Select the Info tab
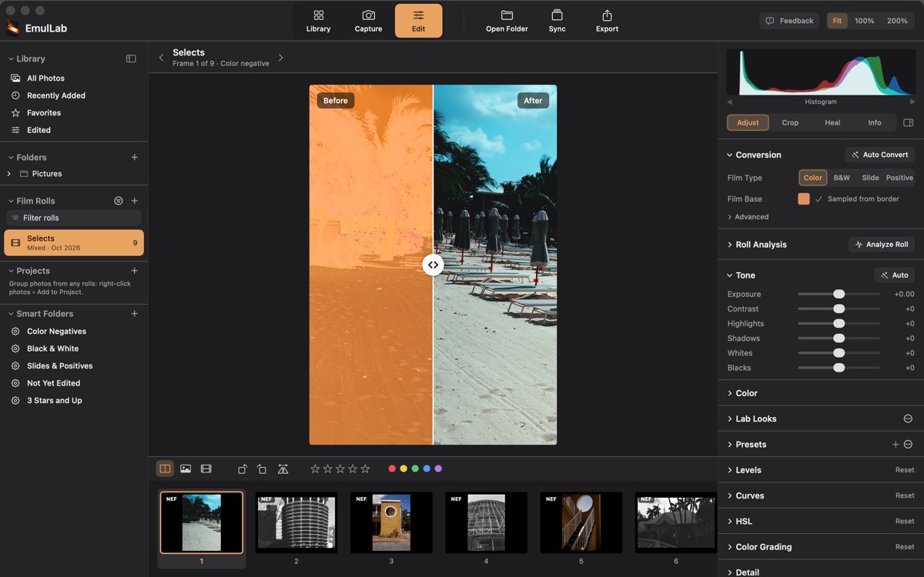924x577 pixels. (x=875, y=122)
